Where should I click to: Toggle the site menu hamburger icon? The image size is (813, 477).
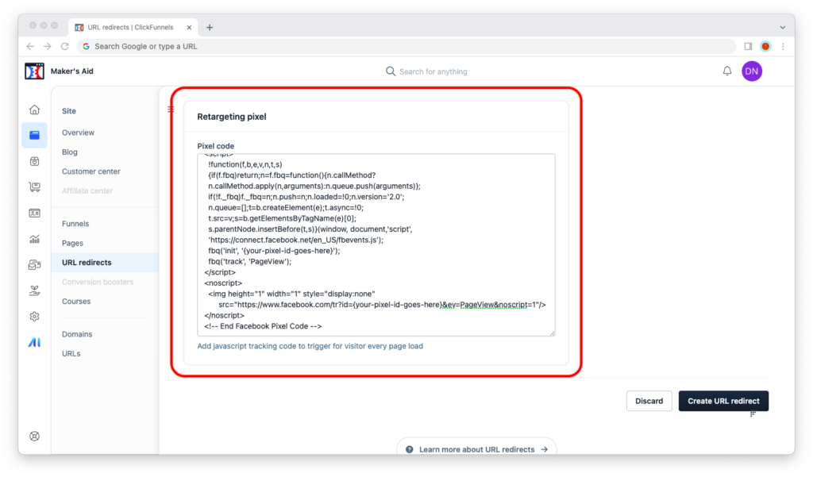(x=171, y=110)
